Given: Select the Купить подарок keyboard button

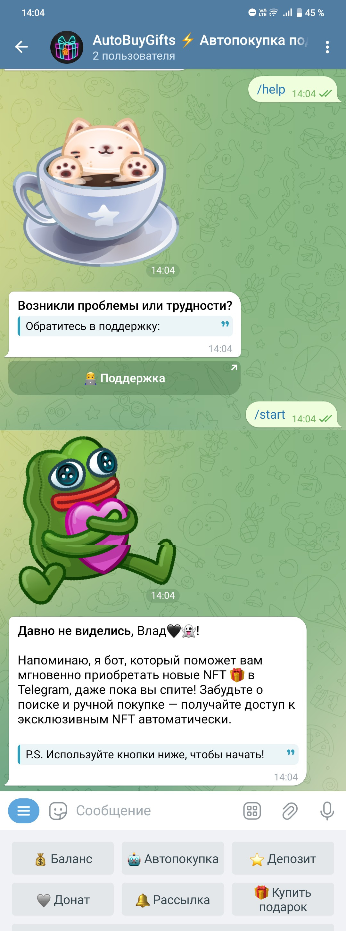Looking at the screenshot, I should pos(283,899).
